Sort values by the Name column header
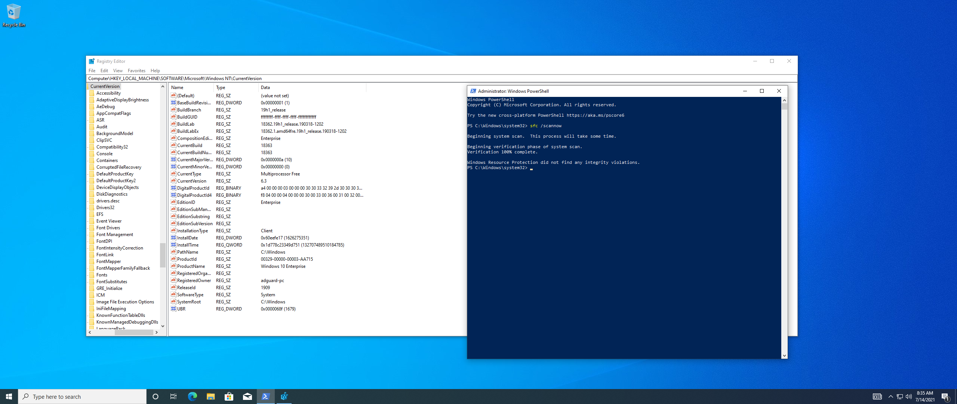This screenshot has height=404, width=957. [191, 88]
